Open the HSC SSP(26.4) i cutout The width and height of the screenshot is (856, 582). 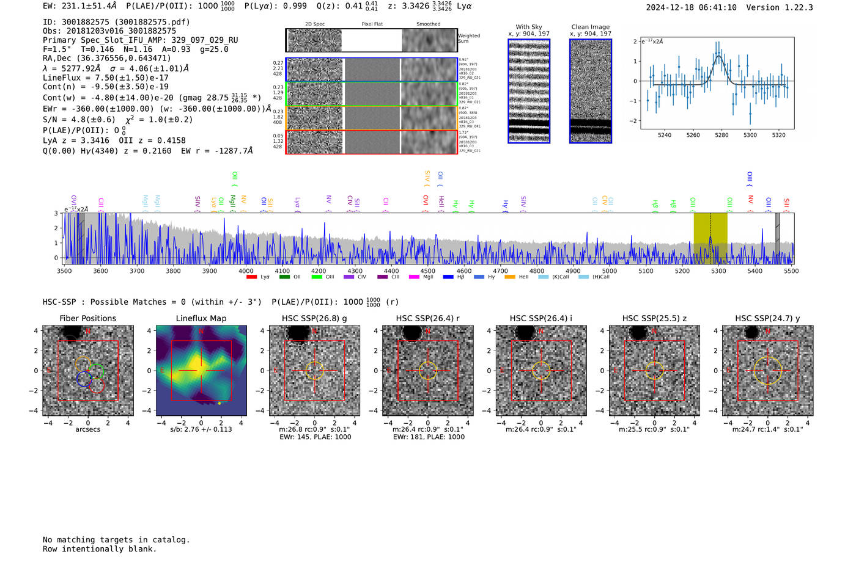tap(541, 370)
